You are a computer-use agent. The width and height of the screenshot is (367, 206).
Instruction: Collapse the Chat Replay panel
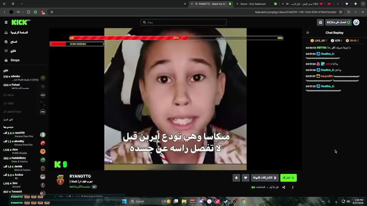308,33
